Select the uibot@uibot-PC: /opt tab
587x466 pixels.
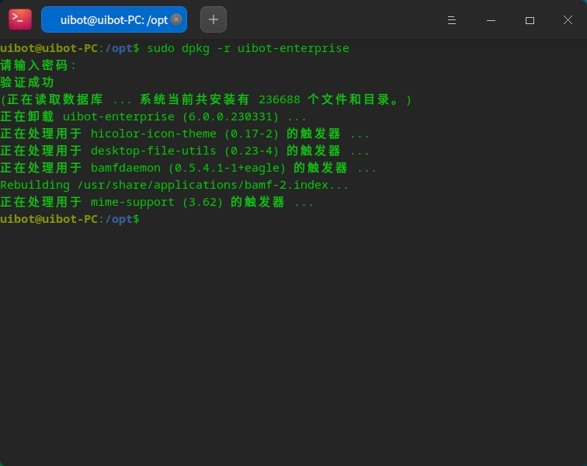tap(109, 19)
